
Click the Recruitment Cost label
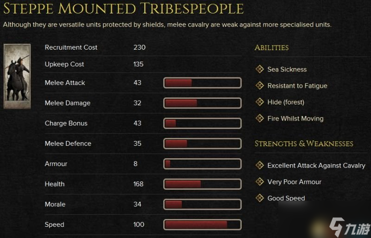point(71,47)
